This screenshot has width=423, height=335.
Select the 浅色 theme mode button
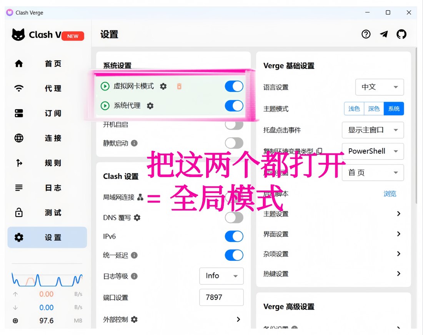(x=354, y=109)
